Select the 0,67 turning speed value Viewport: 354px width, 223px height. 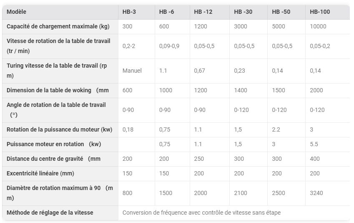pos(200,71)
